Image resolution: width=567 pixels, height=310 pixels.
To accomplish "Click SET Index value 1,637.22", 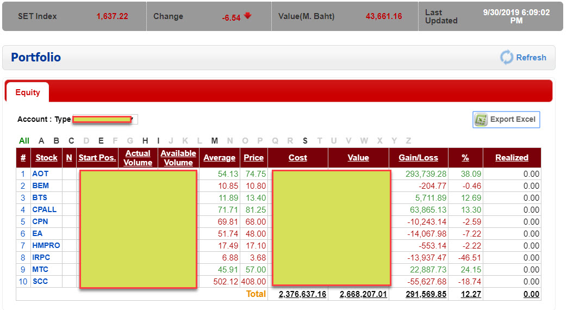I will pos(112,16).
